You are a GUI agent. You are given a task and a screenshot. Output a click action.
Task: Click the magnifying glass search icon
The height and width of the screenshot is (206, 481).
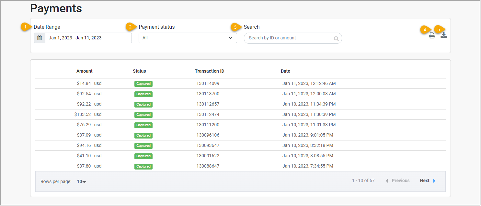pos(336,38)
